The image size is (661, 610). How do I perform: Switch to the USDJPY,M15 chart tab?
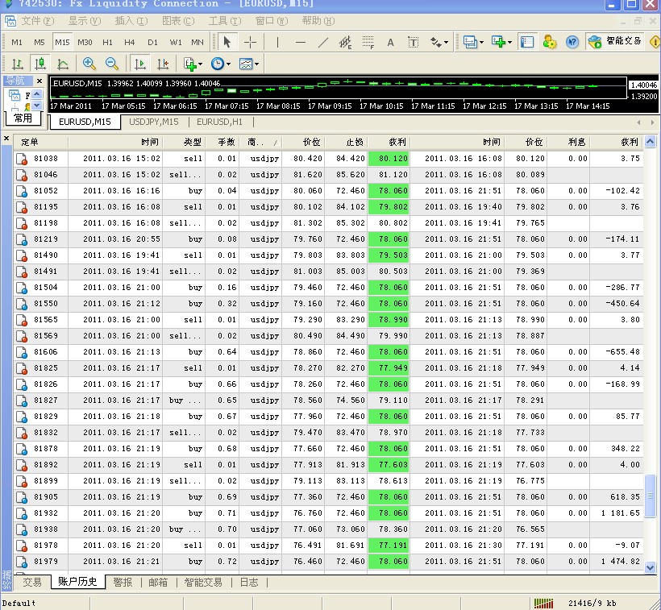tap(154, 122)
